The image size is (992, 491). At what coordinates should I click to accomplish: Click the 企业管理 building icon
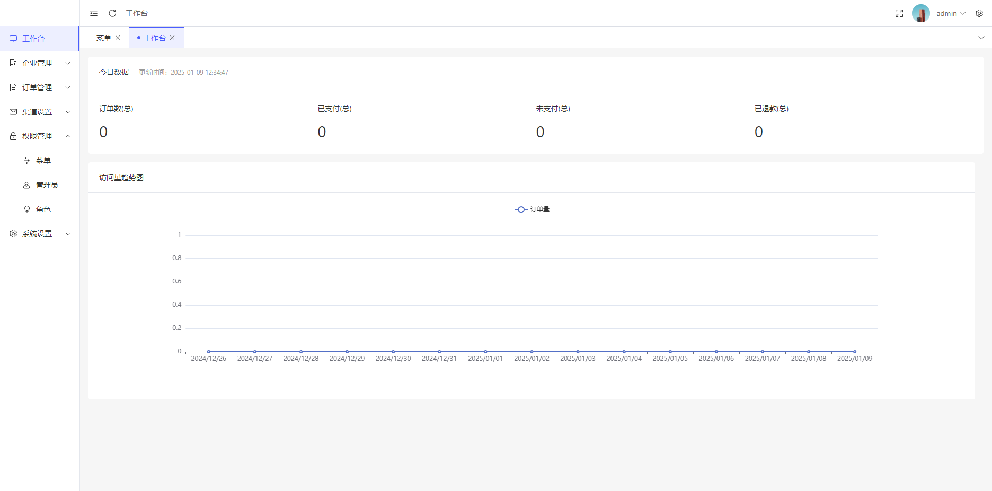tap(13, 63)
